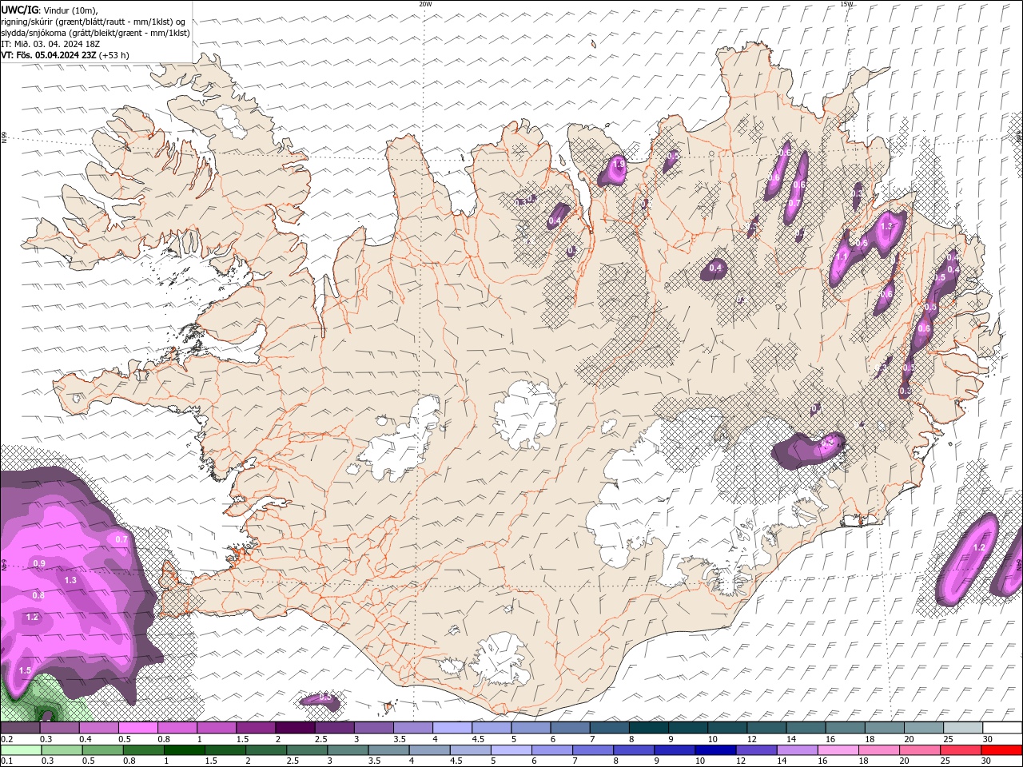The height and width of the screenshot is (767, 1023).
Task: Select the 'rigning/skúrir' legend description line
Action: 93,22
